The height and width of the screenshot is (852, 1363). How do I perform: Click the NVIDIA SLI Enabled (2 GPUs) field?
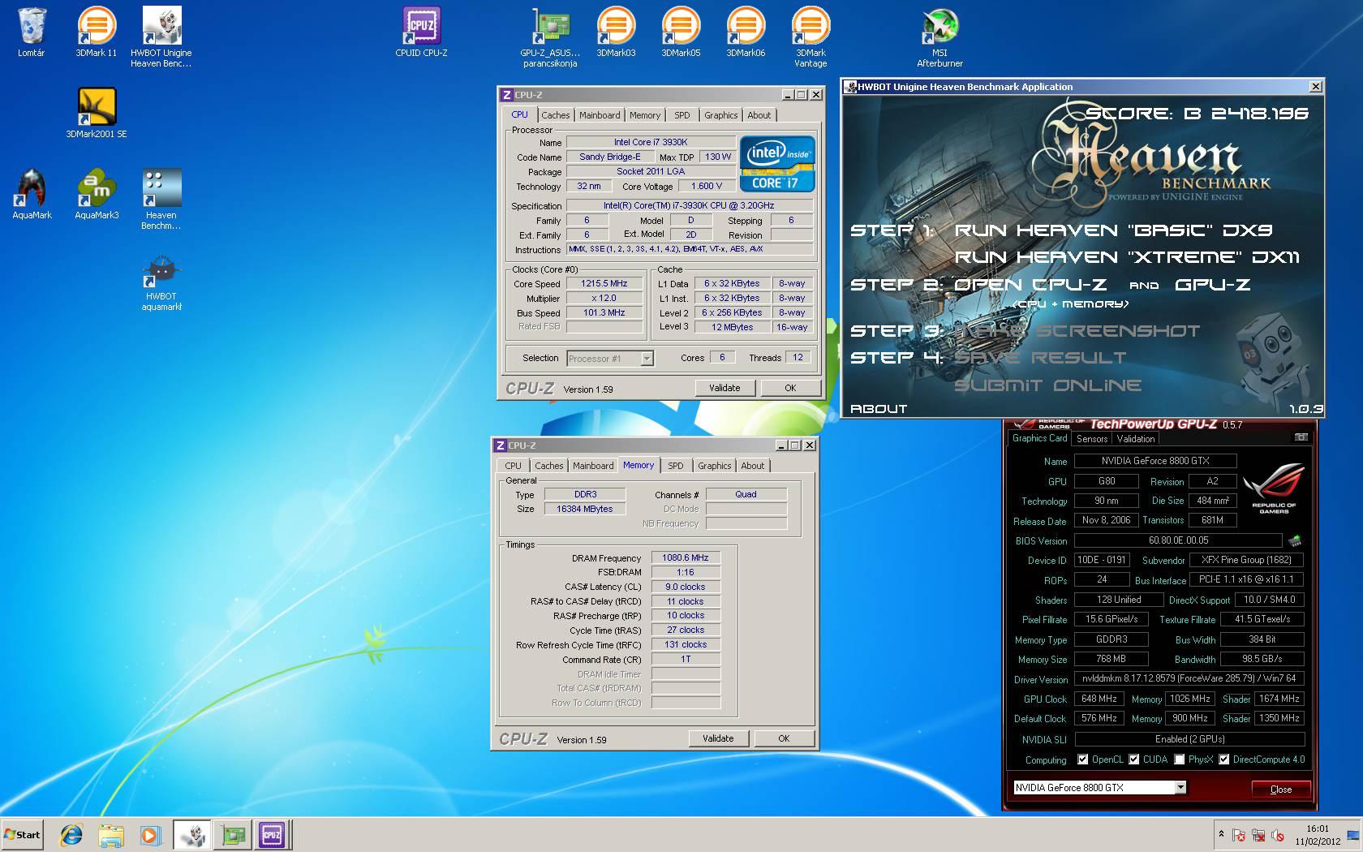tap(1189, 739)
